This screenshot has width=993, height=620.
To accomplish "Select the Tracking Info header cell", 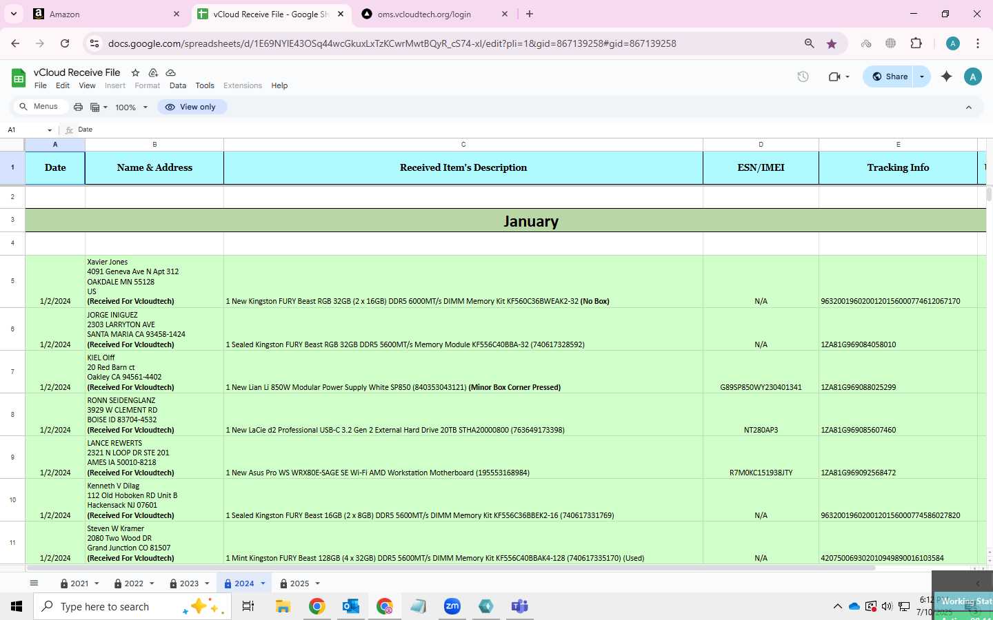I will coord(898,167).
